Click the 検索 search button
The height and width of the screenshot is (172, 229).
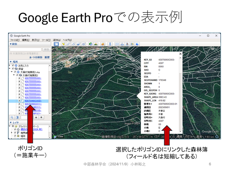(47, 49)
